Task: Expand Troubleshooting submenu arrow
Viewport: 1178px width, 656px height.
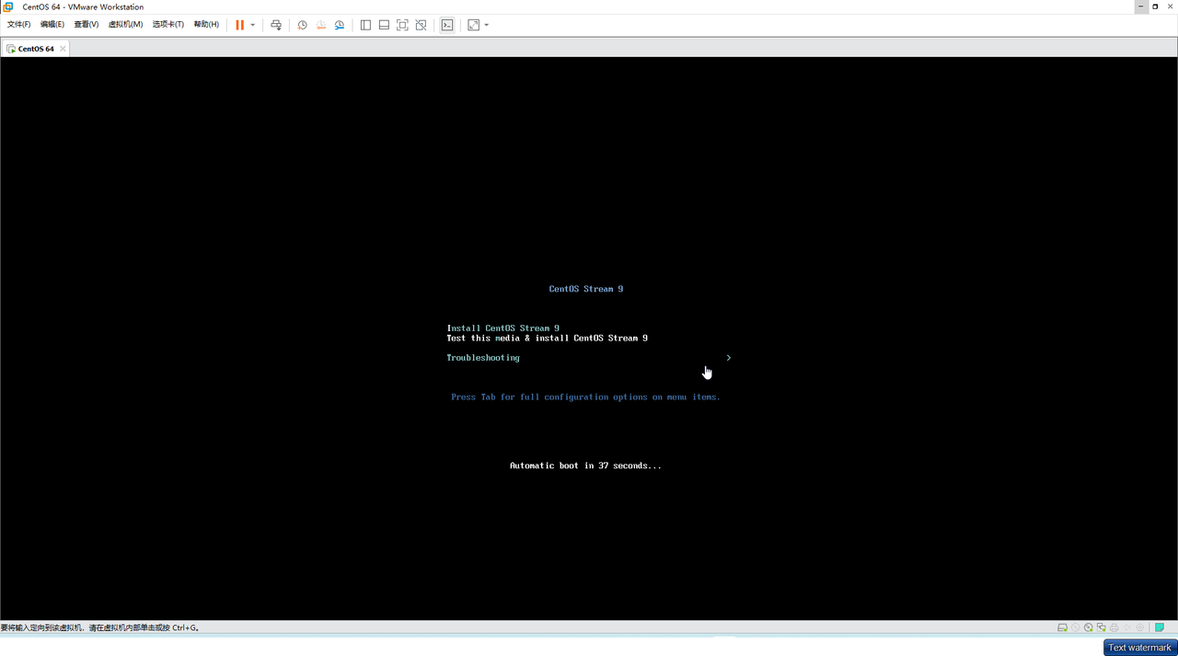Action: [x=728, y=358]
